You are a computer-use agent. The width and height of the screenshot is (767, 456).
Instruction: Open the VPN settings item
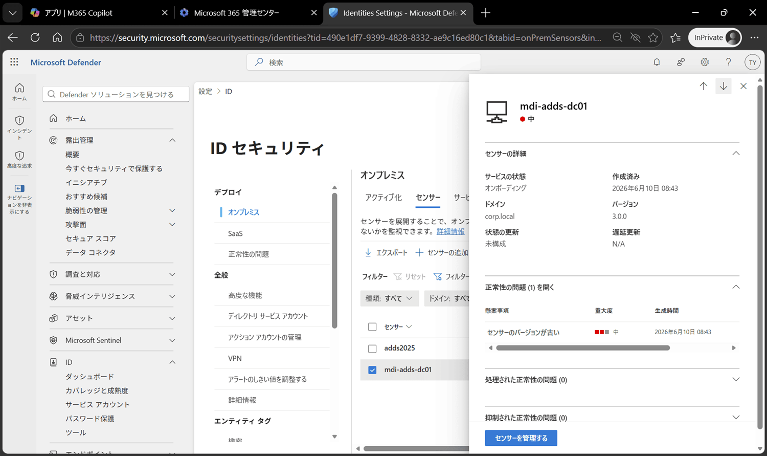click(235, 358)
